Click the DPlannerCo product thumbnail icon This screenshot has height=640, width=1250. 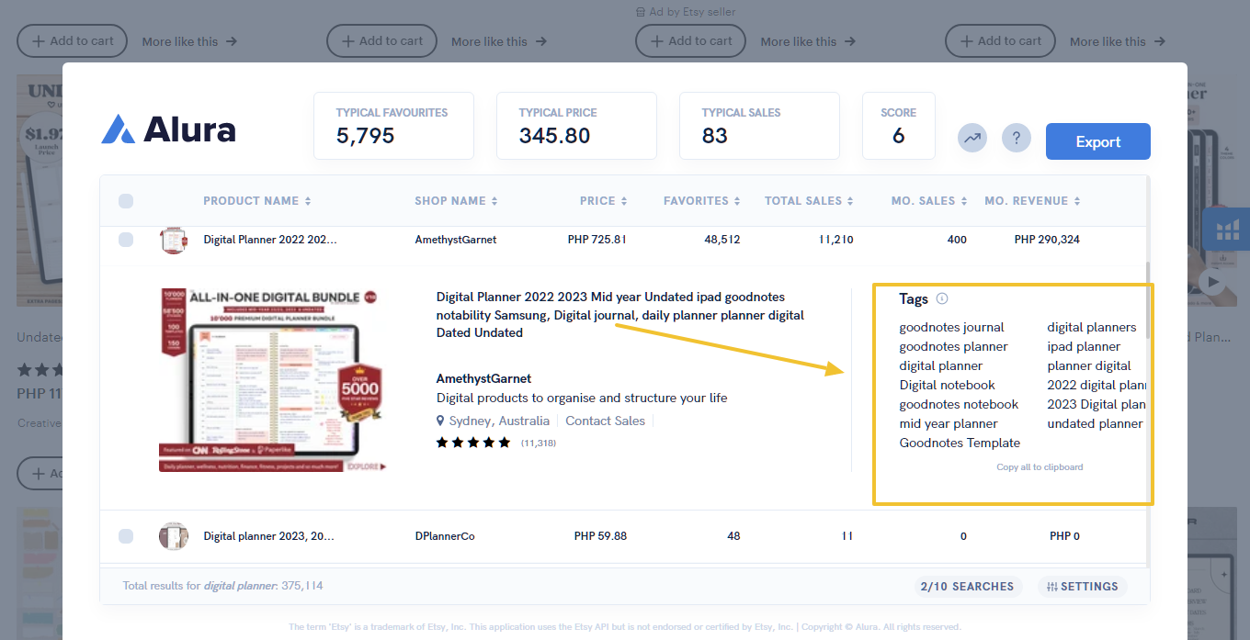(x=174, y=536)
